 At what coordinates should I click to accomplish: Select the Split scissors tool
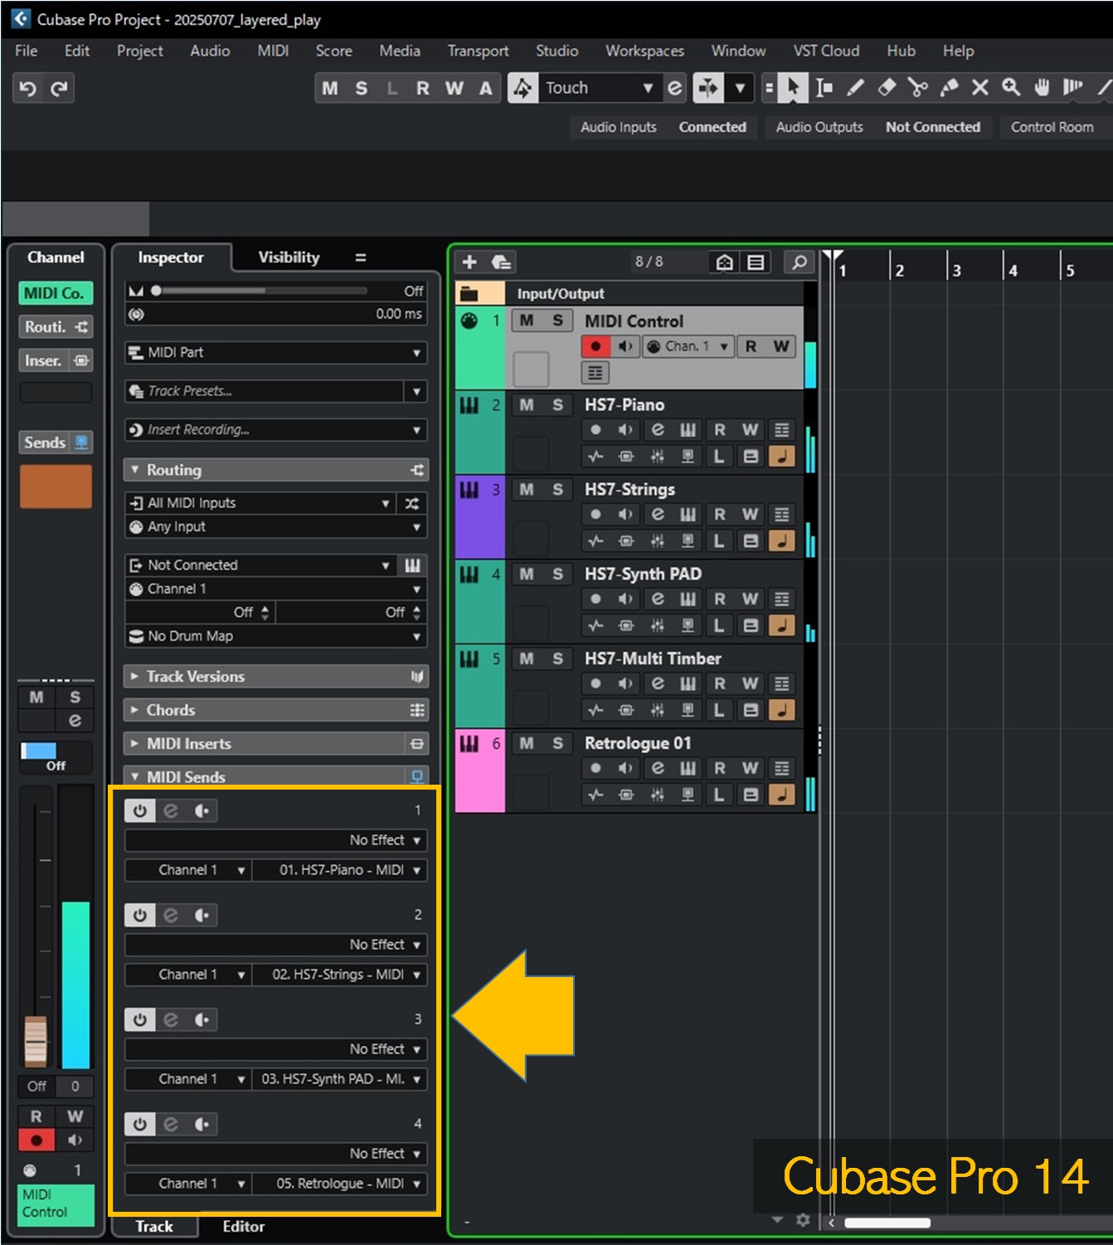[x=917, y=87]
